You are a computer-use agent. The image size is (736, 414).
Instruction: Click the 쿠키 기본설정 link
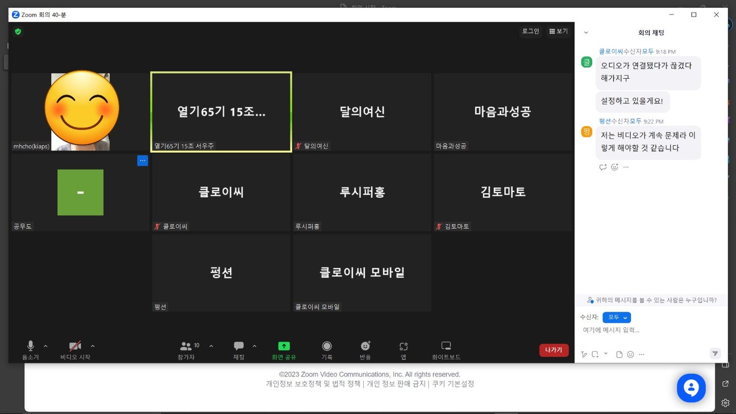click(x=453, y=384)
